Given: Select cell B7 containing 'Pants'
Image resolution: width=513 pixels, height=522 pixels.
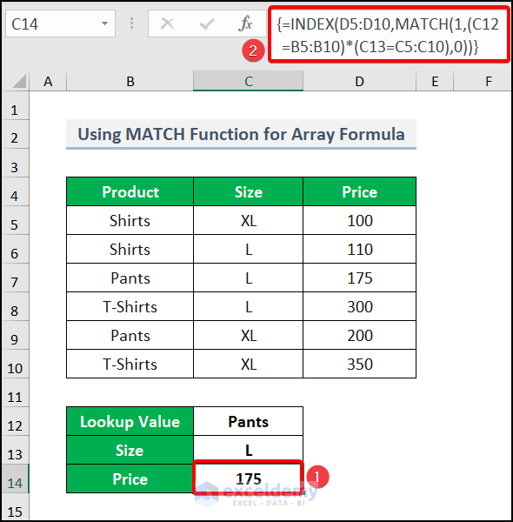Looking at the screenshot, I should pos(130,278).
